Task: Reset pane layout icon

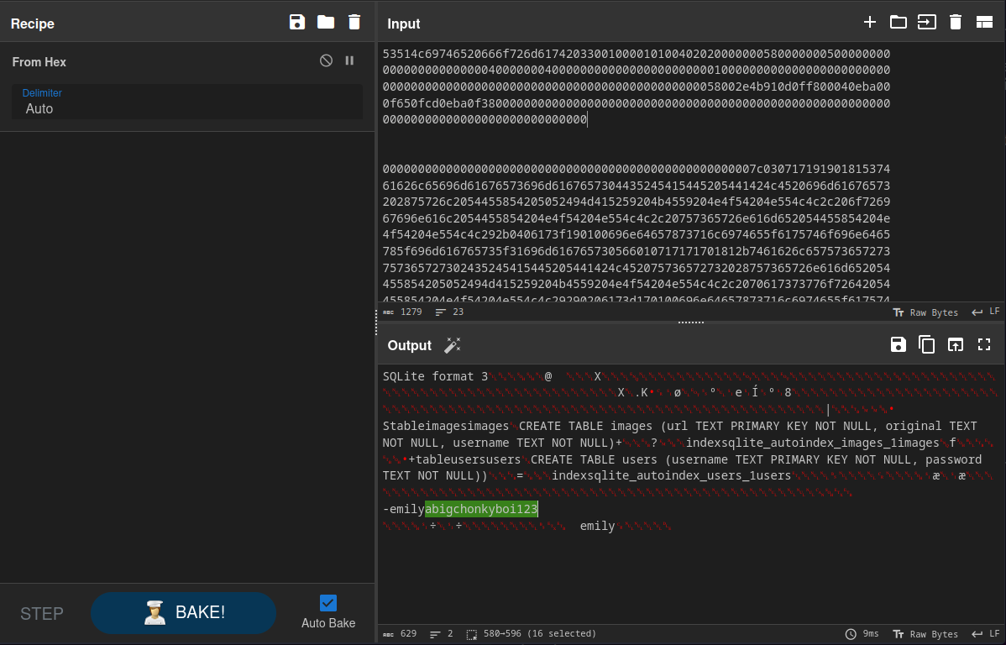Action: coord(984,23)
